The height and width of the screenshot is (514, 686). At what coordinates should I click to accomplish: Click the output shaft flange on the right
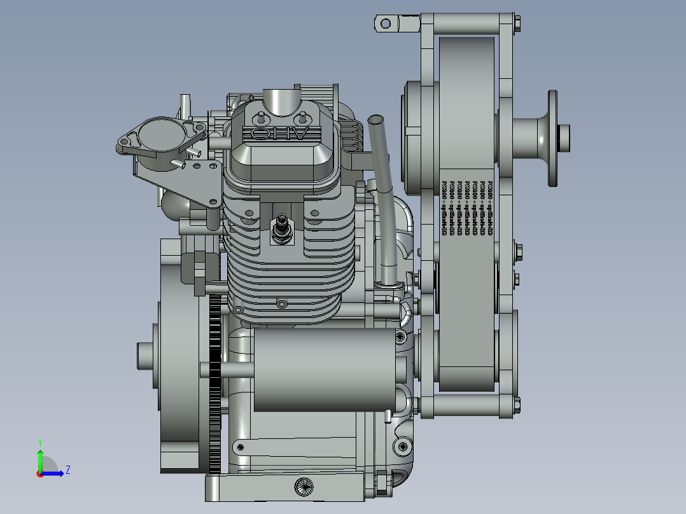551,137
